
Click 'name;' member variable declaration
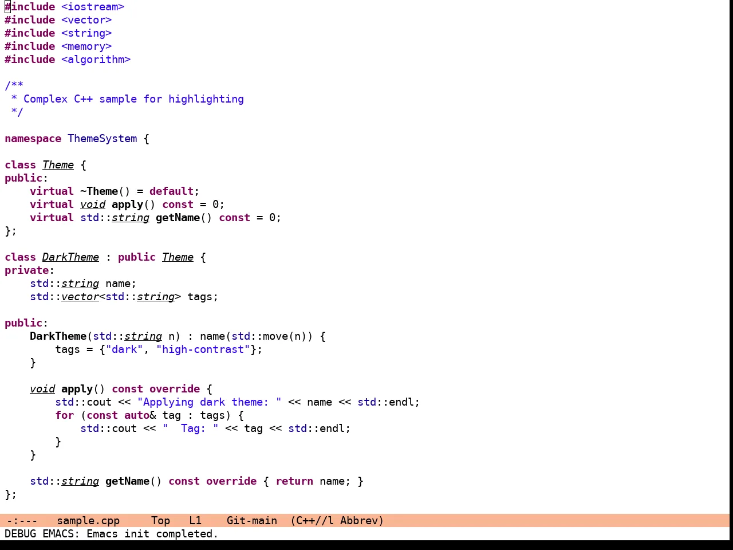tap(121, 284)
